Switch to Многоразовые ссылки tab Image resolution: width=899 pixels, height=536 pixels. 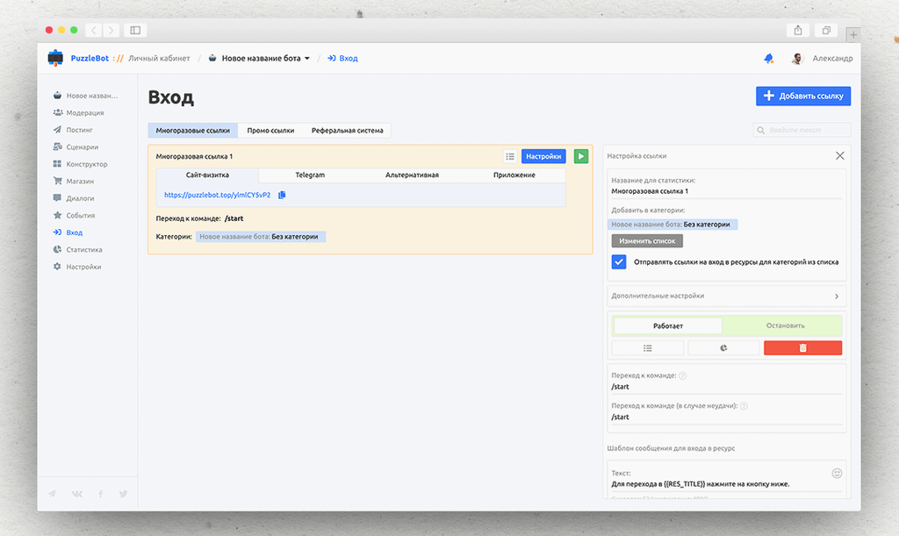click(192, 131)
